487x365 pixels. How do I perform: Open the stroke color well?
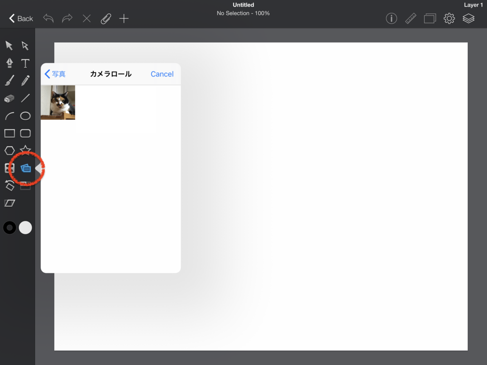[x=10, y=228]
